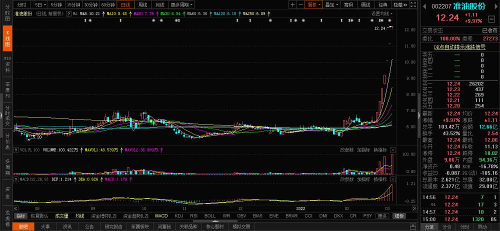Expand left sidebar with small arrow handle
The height and width of the screenshot is (231, 500).
[1, 115]
